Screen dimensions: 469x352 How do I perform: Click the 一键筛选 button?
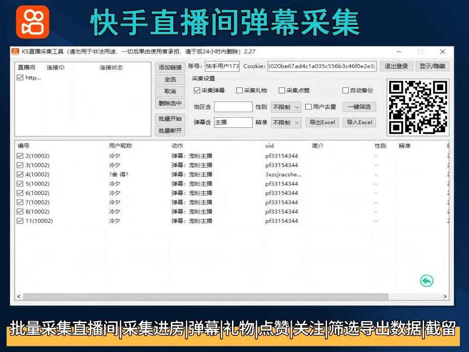click(x=359, y=107)
